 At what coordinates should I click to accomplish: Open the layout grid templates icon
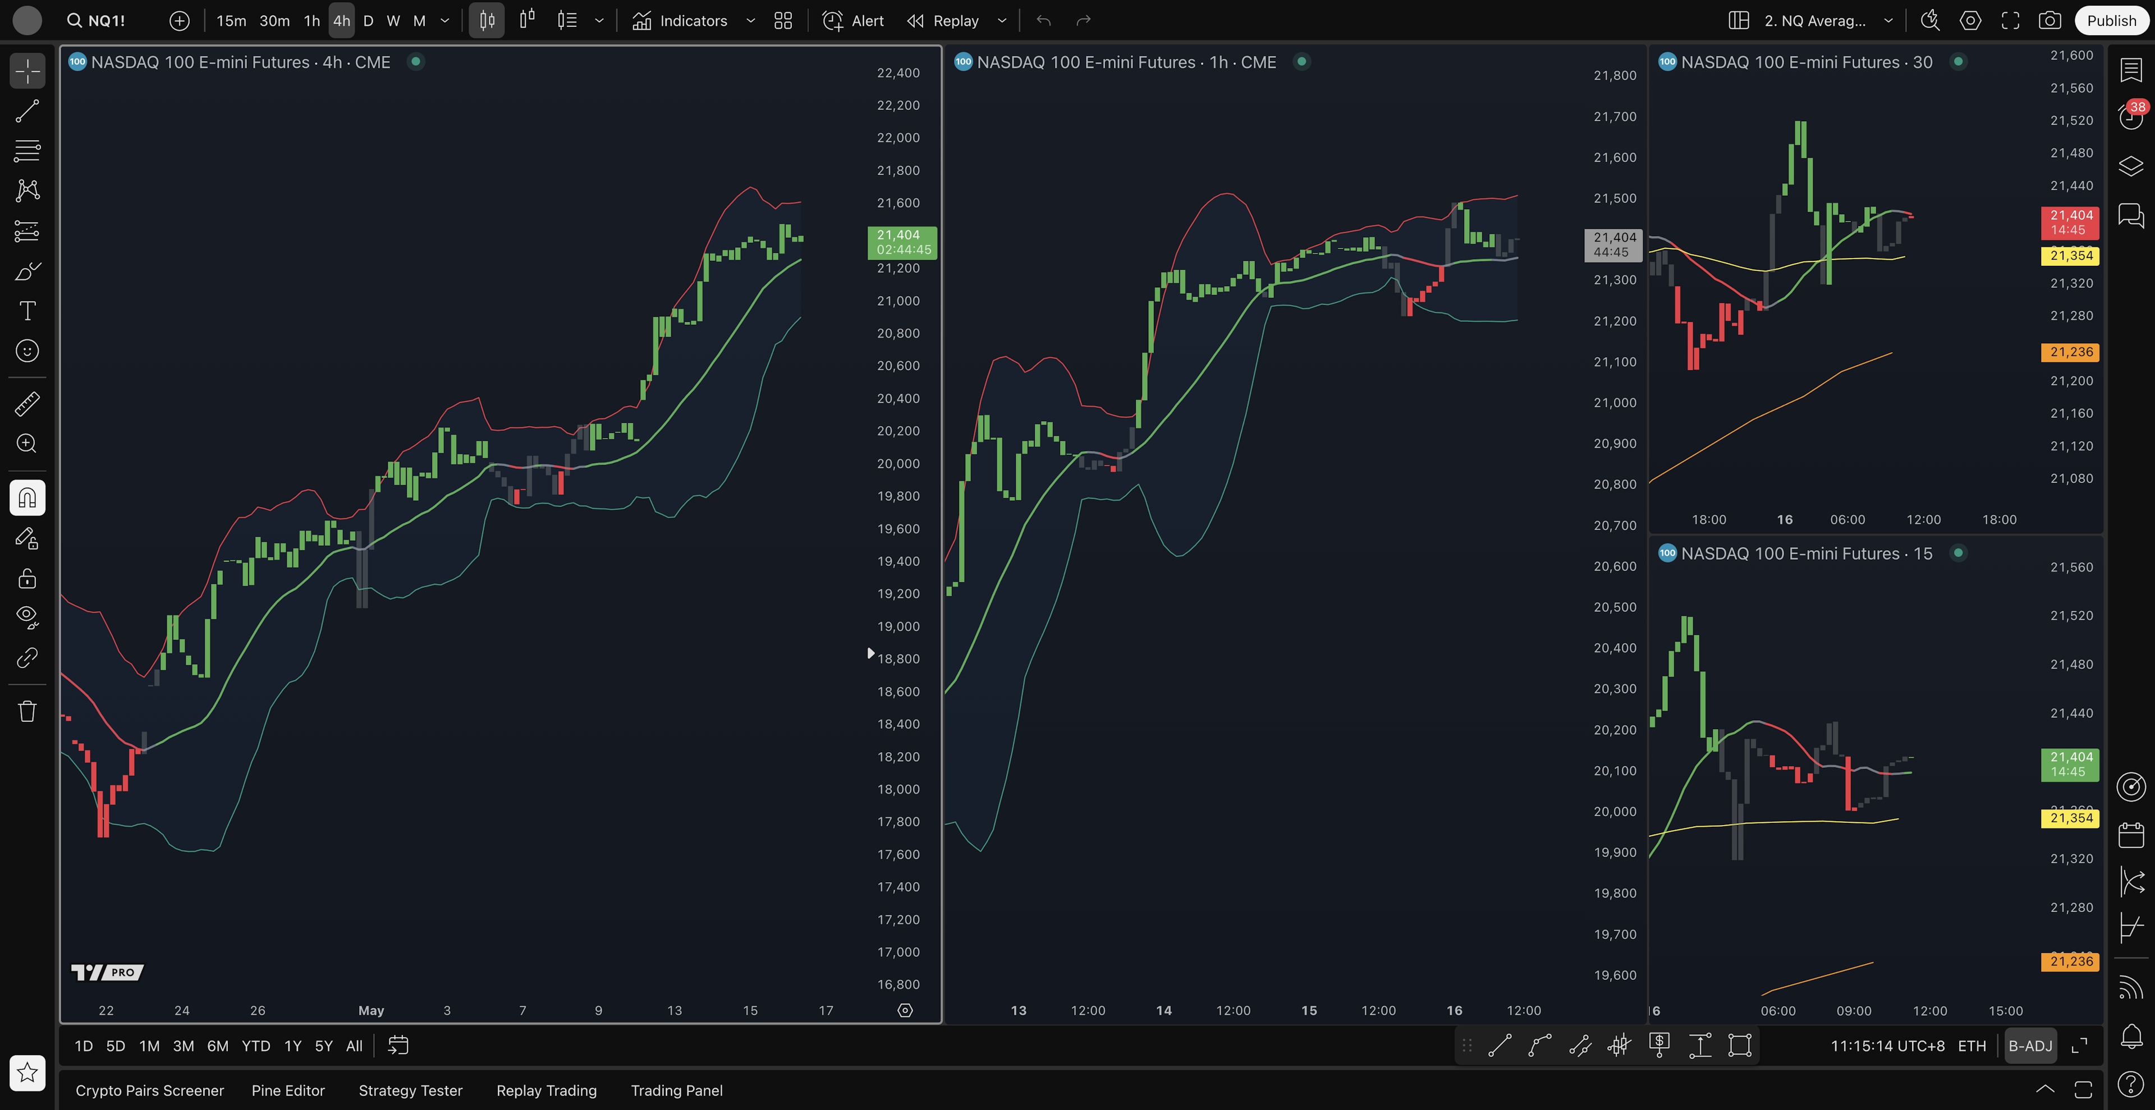783,21
